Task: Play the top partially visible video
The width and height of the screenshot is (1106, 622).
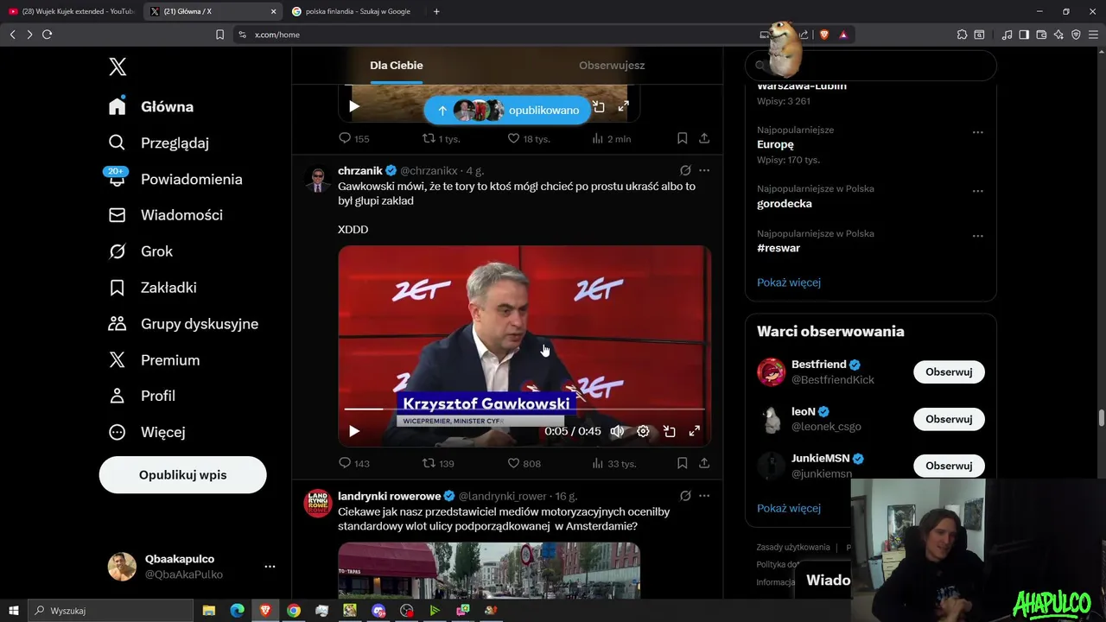Action: point(354,107)
